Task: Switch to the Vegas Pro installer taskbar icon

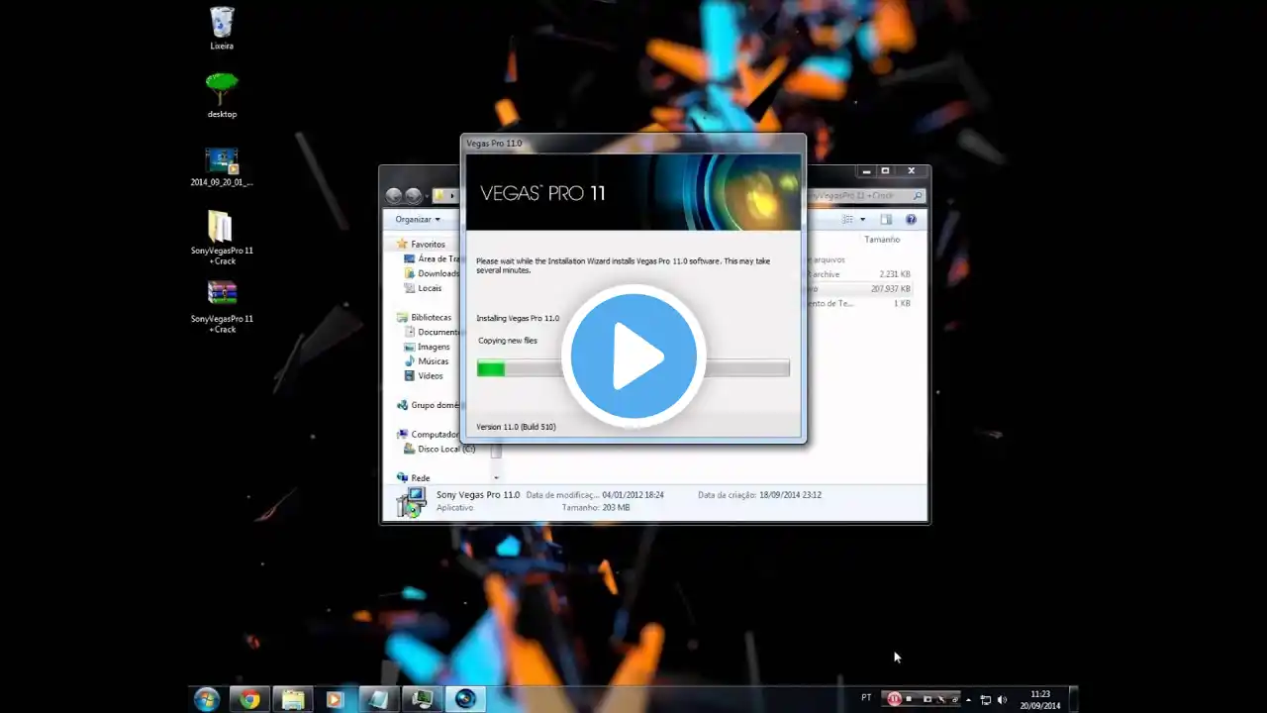Action: [x=465, y=699]
